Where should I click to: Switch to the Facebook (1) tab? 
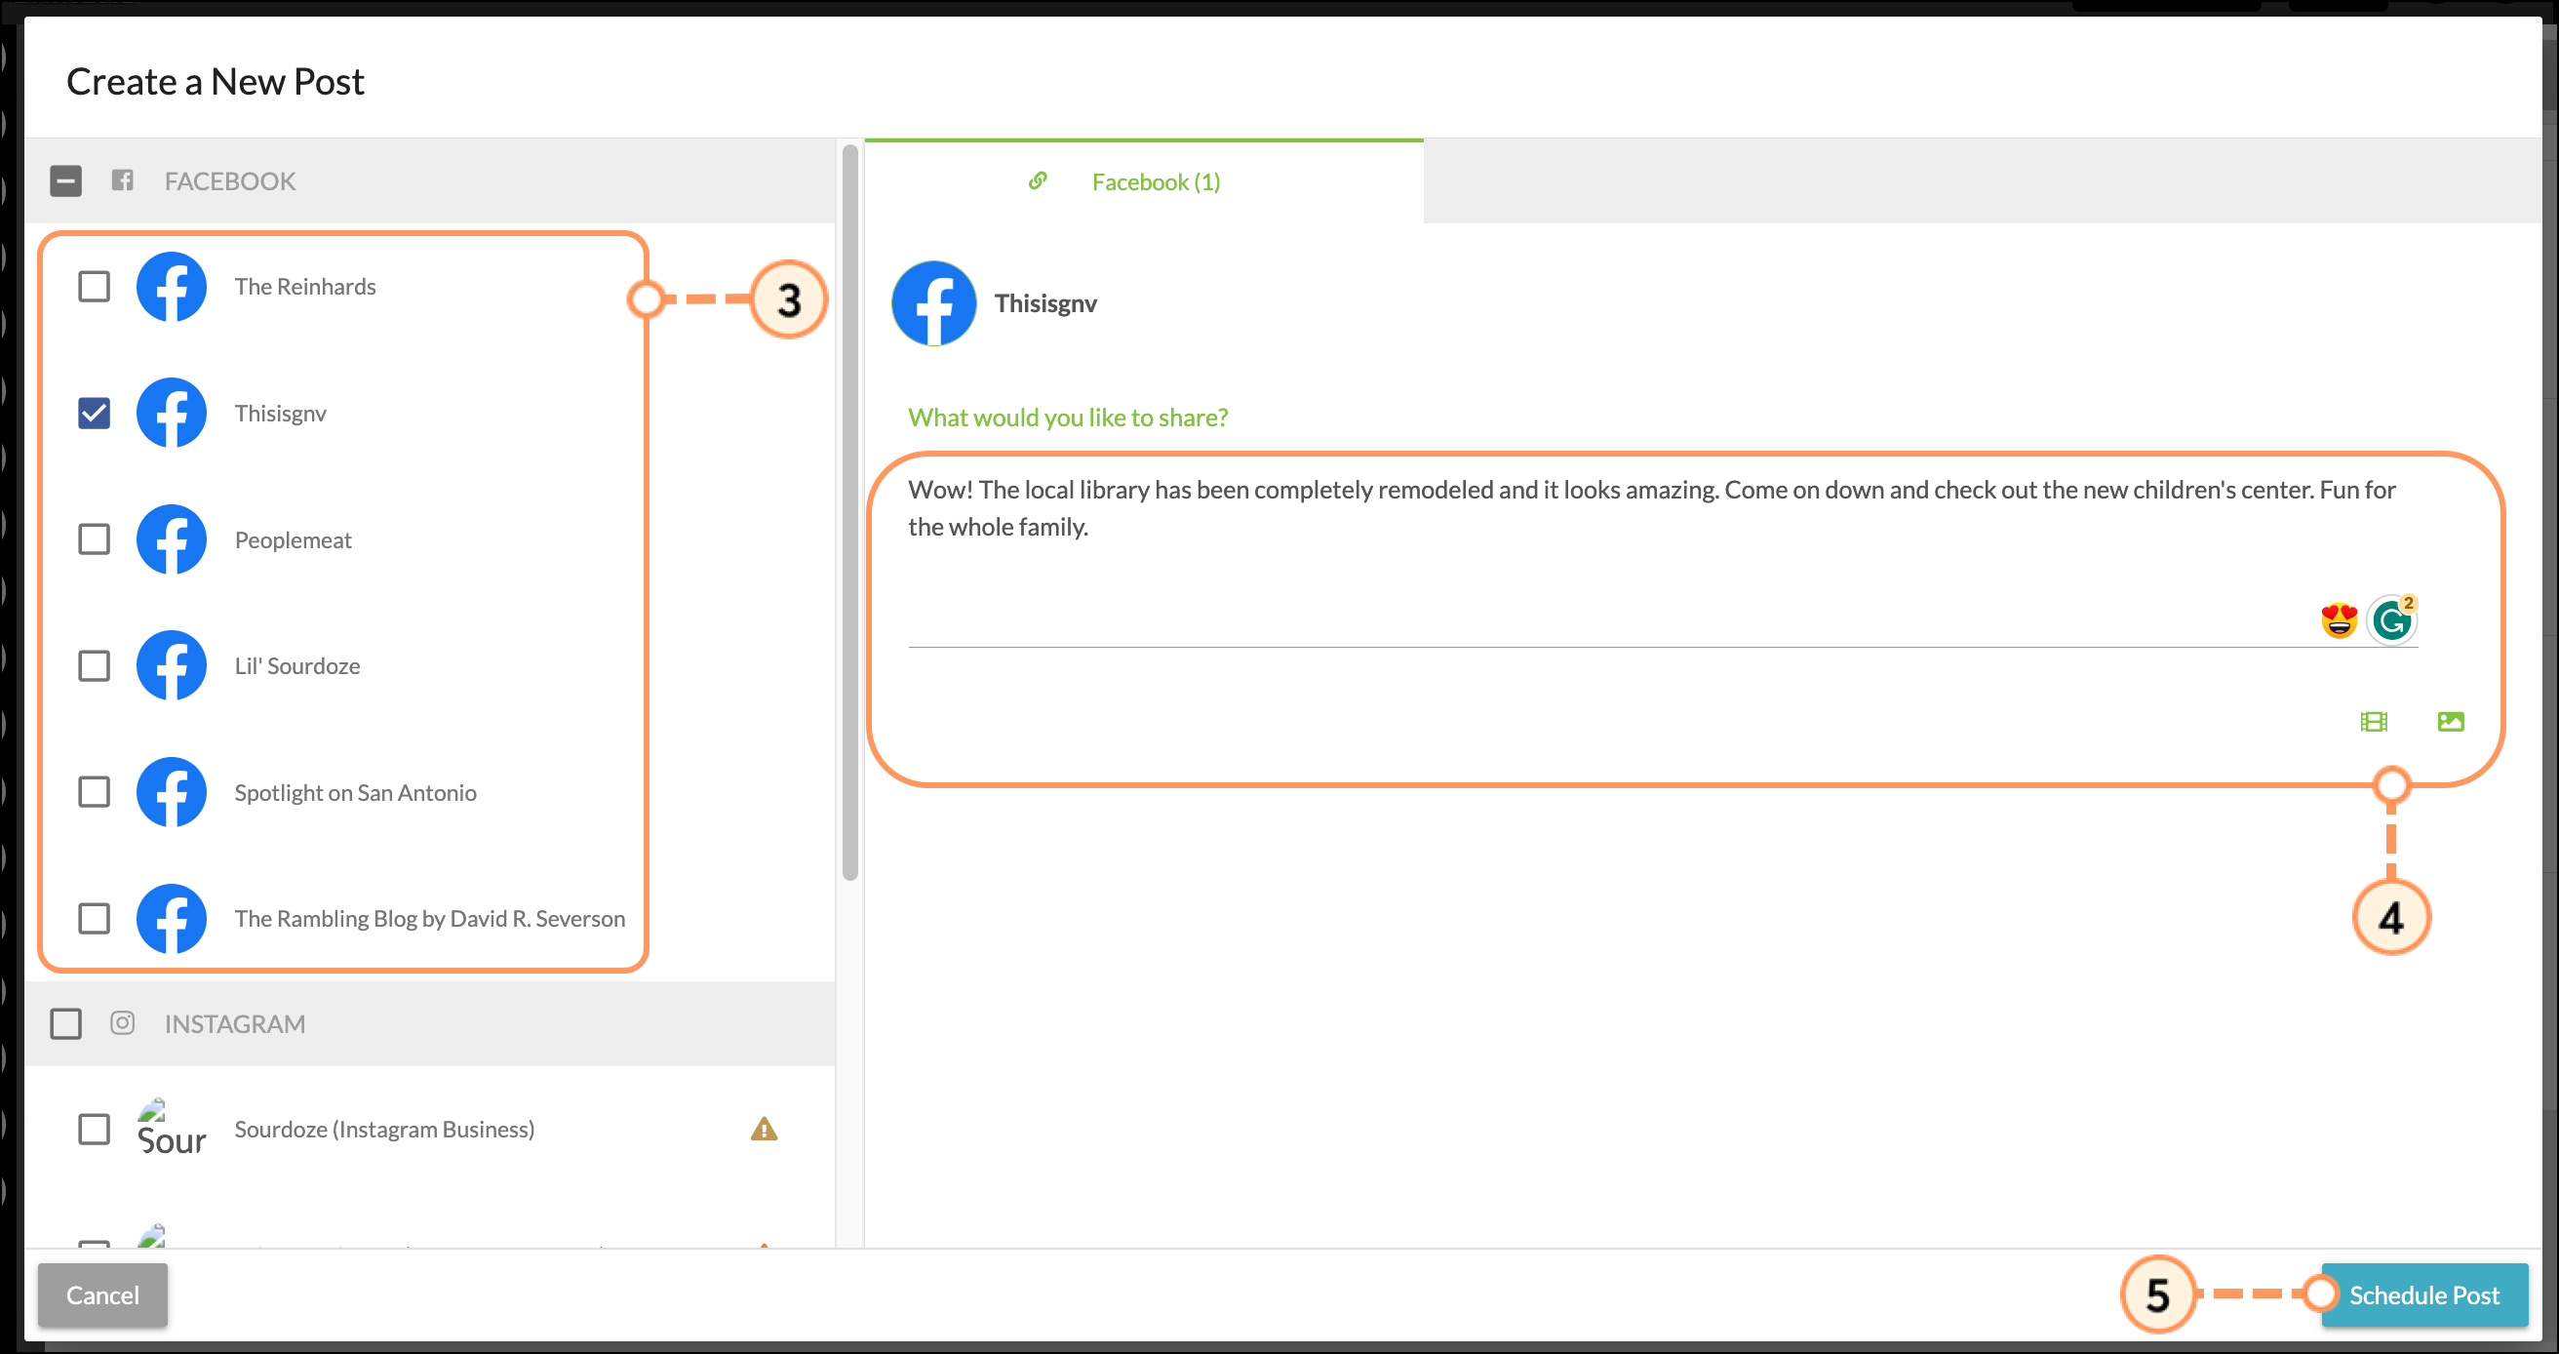click(1143, 180)
